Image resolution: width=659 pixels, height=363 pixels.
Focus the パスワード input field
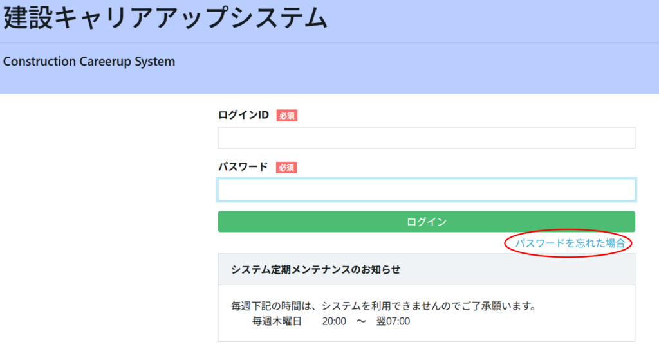pos(426,190)
